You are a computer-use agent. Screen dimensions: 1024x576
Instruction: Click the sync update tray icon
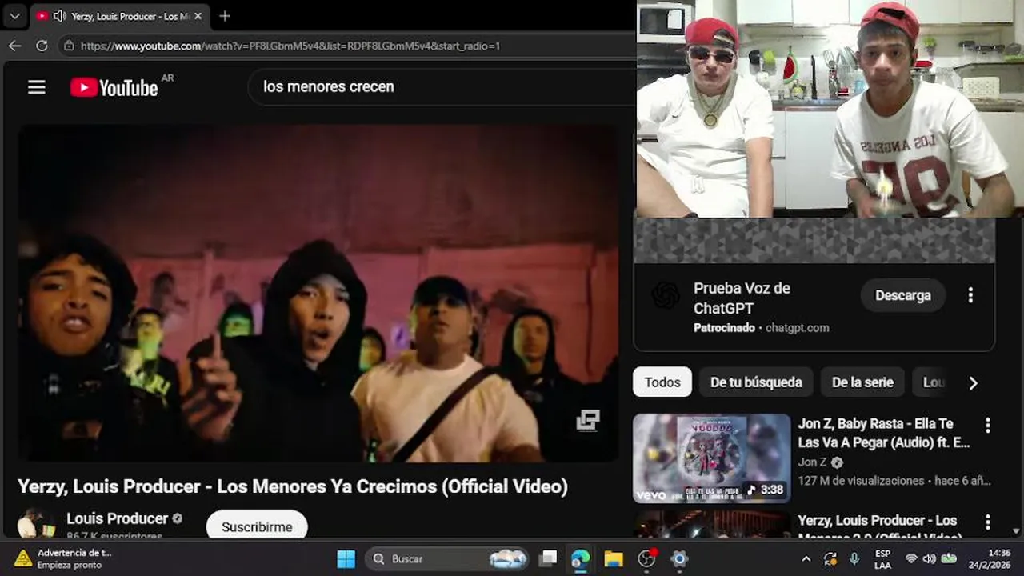click(830, 558)
